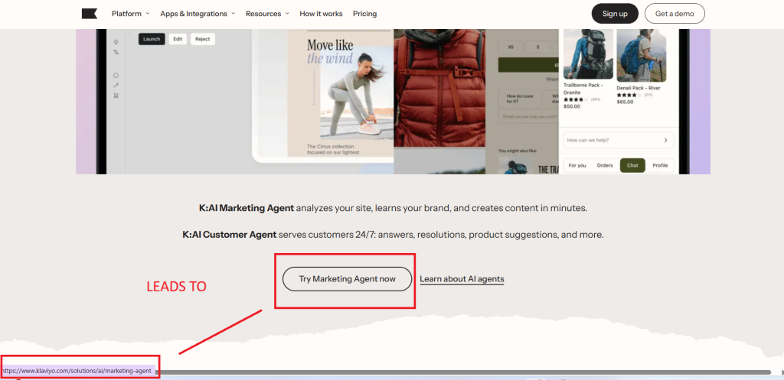This screenshot has width=784, height=380.
Task: Click the Move like the wind email preview
Action: point(340,93)
